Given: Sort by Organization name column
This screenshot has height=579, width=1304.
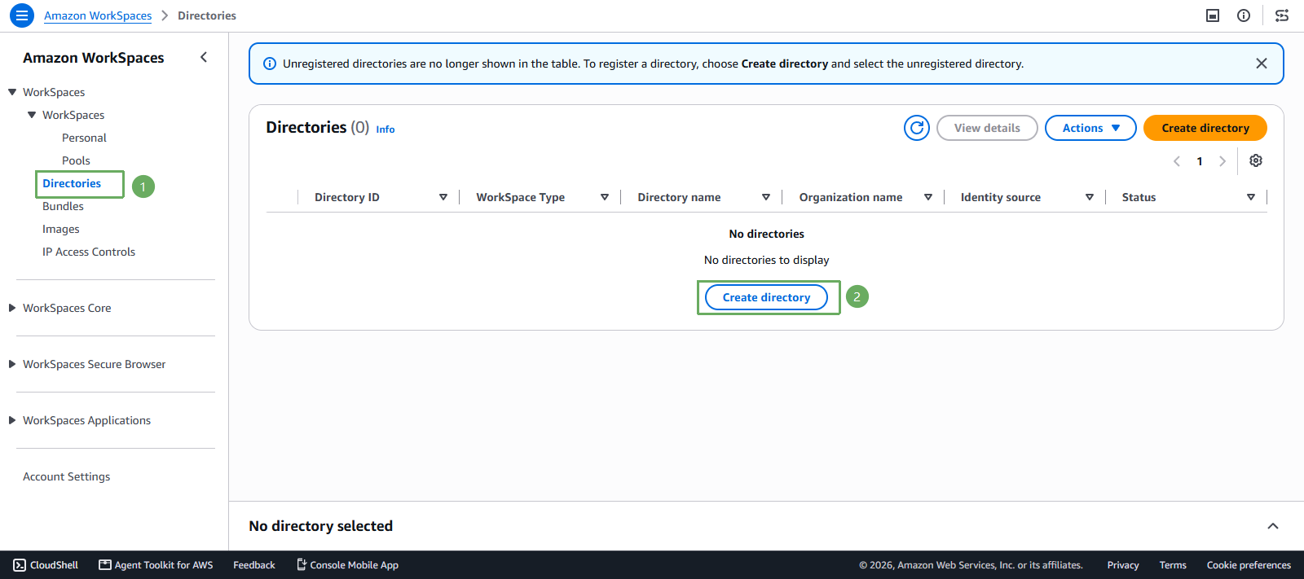Looking at the screenshot, I should (x=928, y=197).
